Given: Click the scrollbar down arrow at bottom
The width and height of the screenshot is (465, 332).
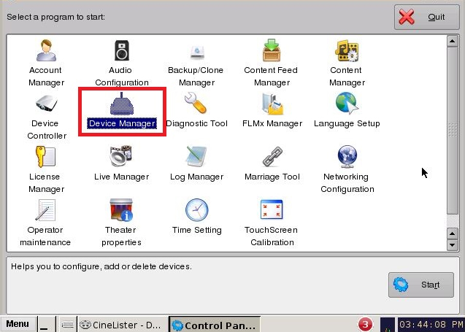Looking at the screenshot, I should 453,245.
